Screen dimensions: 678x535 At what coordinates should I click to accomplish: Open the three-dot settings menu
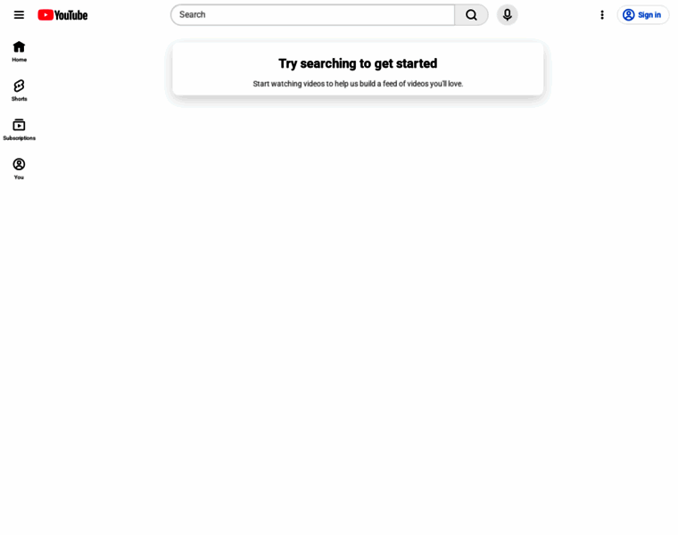point(602,15)
